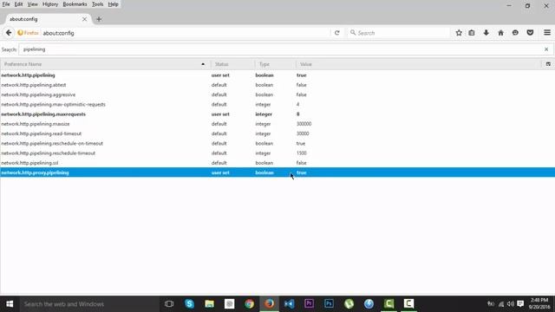Screen dimensions: 555x312
Task: Open network status in system tray
Action: tap(501, 304)
